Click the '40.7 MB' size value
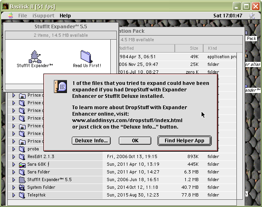The image size is (262, 207). (190, 187)
